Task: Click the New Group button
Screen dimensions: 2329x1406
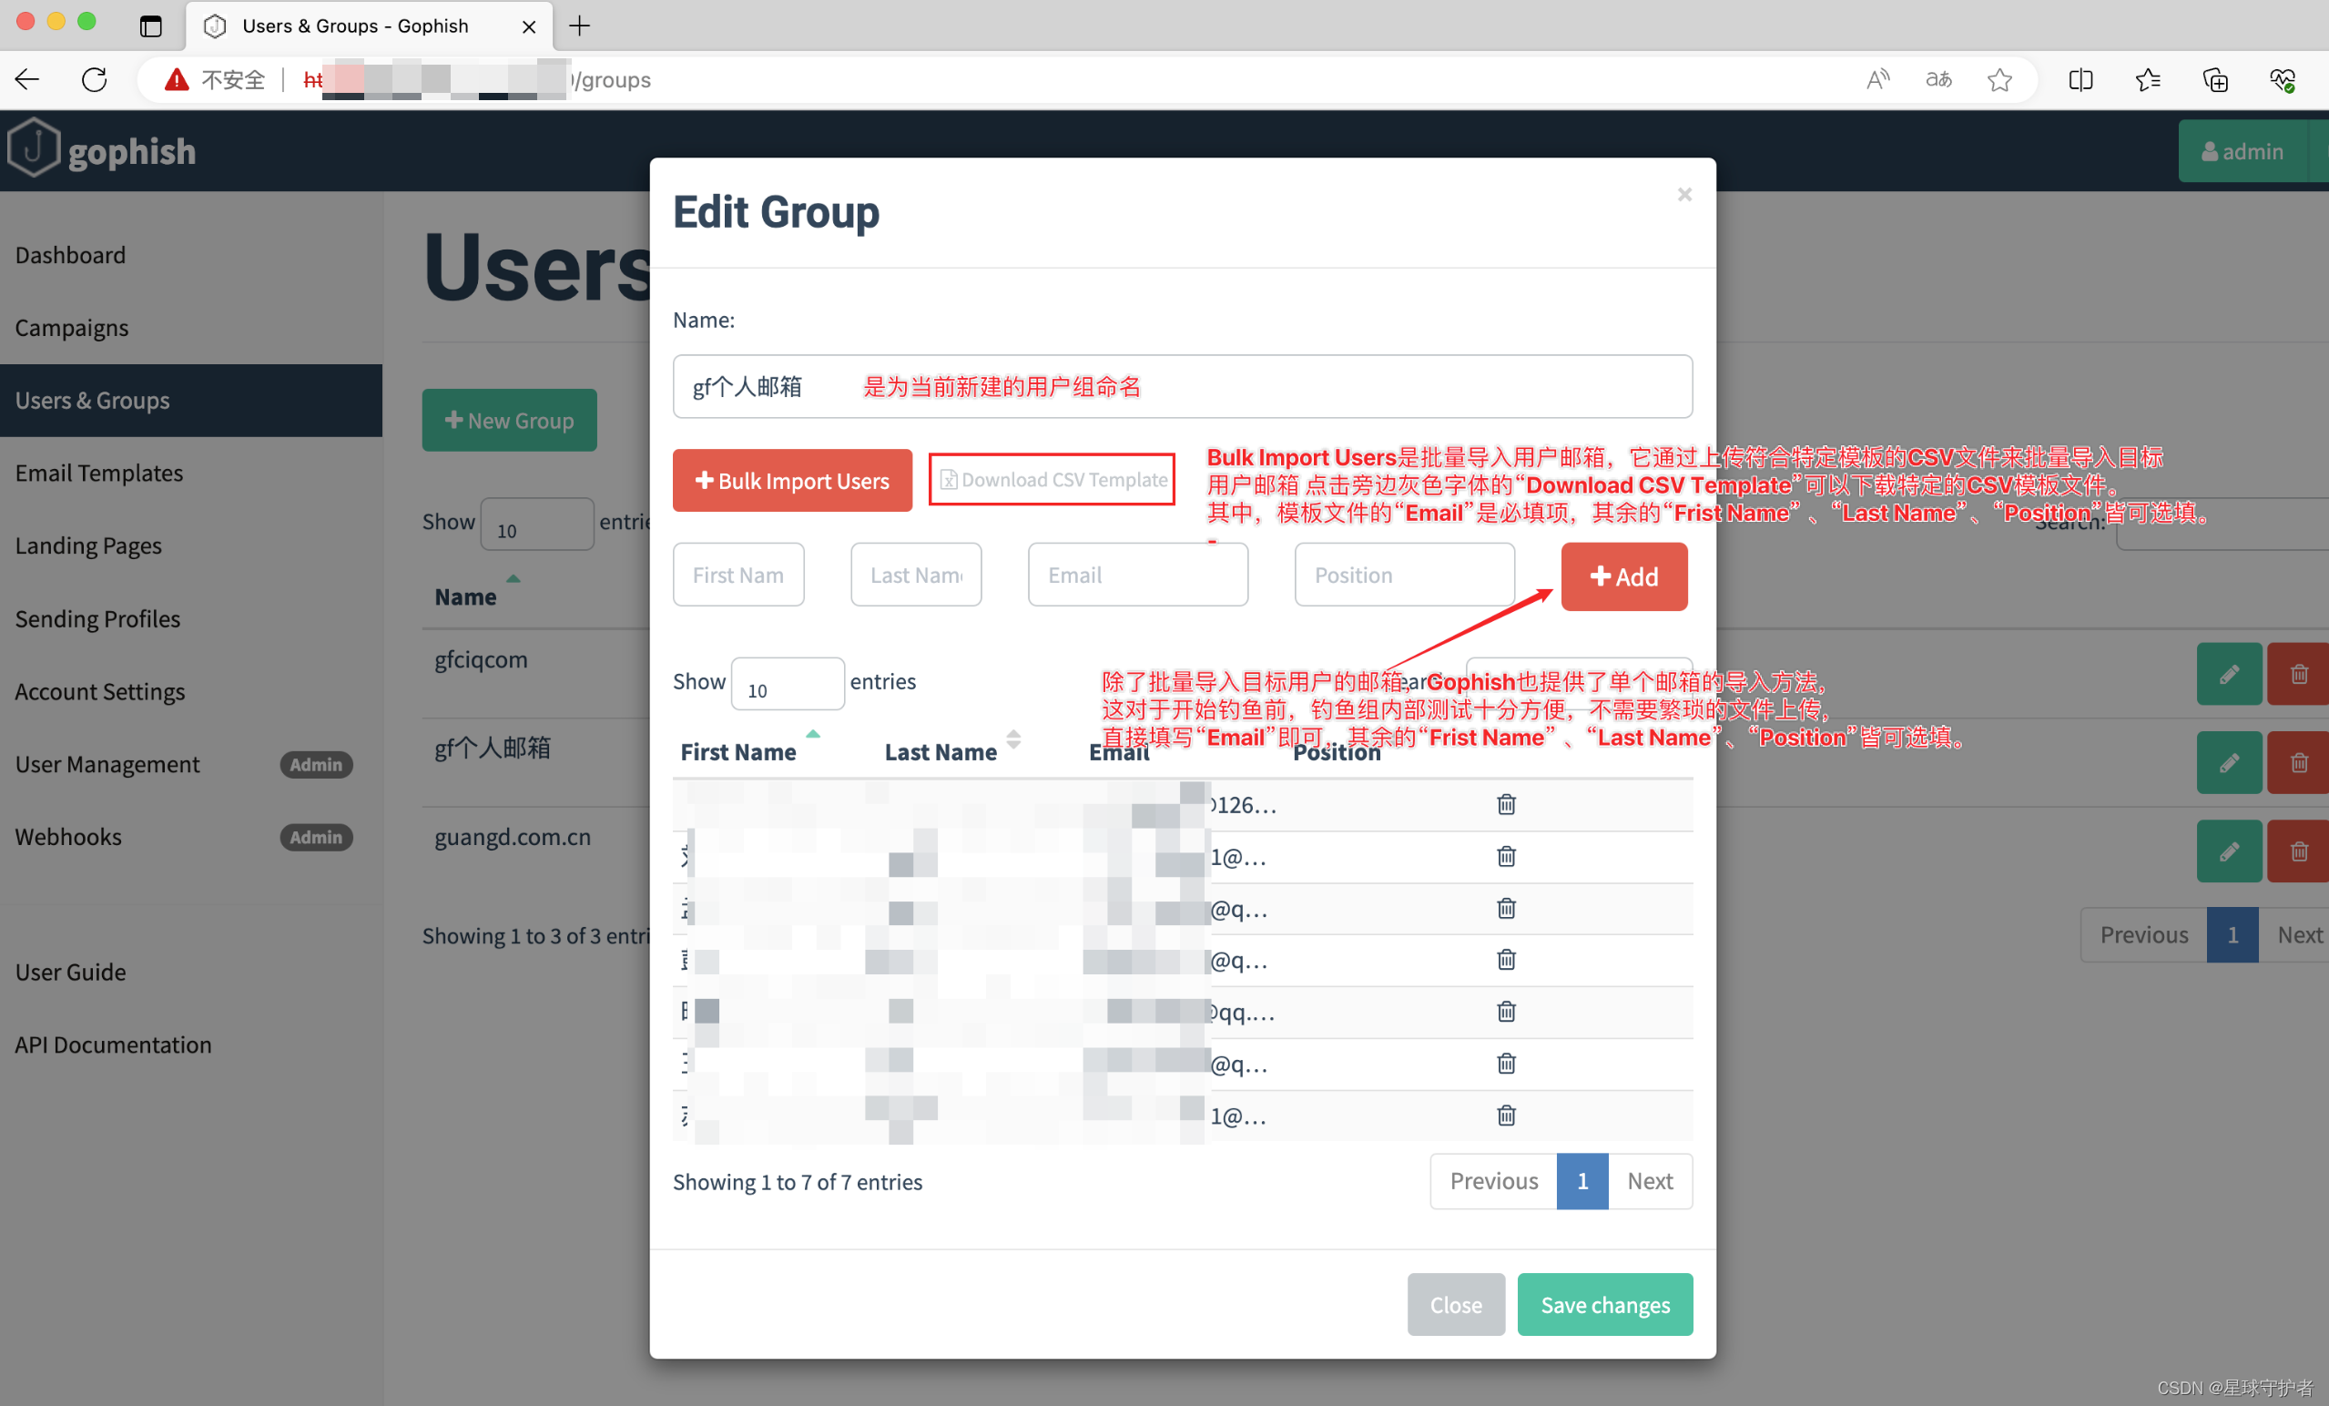Action: tap(510, 420)
